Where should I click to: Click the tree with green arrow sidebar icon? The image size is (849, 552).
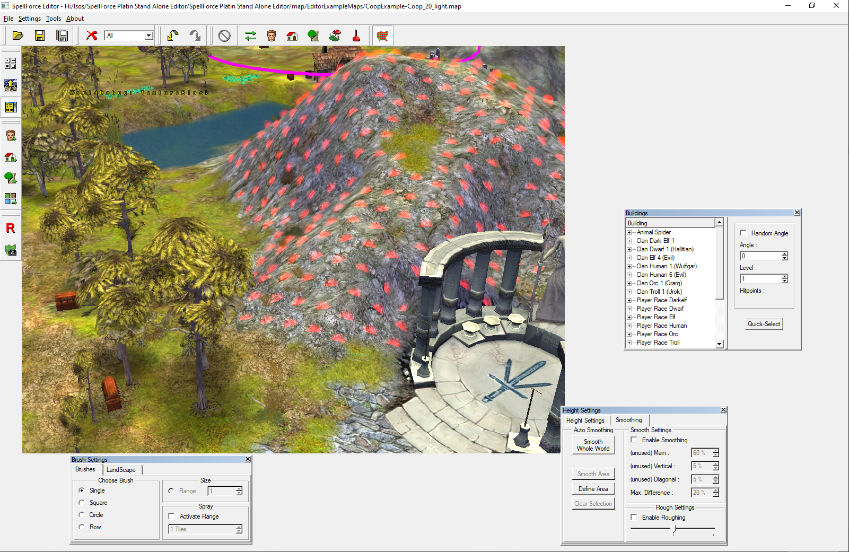click(x=10, y=178)
